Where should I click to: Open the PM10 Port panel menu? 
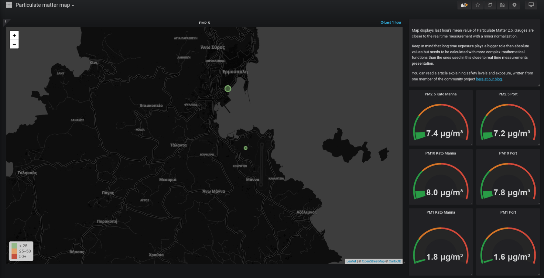click(x=508, y=153)
